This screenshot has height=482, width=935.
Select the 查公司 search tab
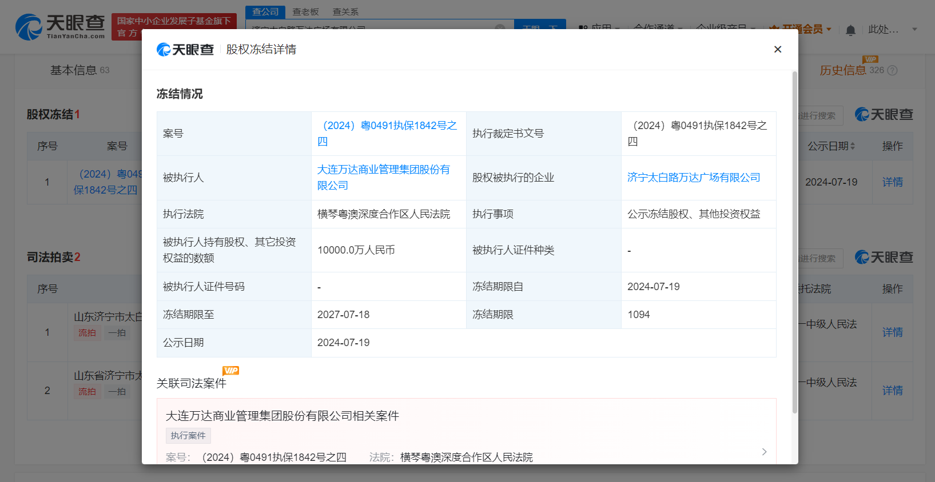coord(265,12)
